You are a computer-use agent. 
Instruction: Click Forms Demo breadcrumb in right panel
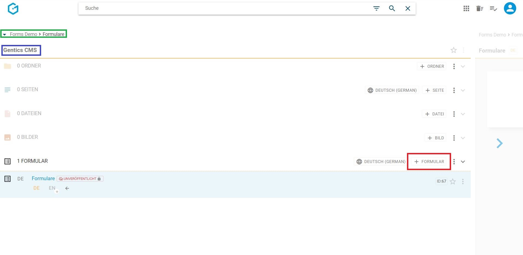pyautogui.click(x=492, y=35)
